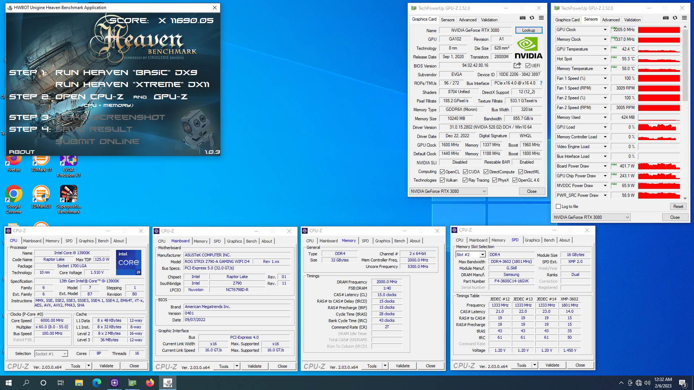The width and height of the screenshot is (694, 390).
Task: Click the GPU-Z screenshot camera icon in Graphics Card window
Action: pyautogui.click(x=522, y=18)
